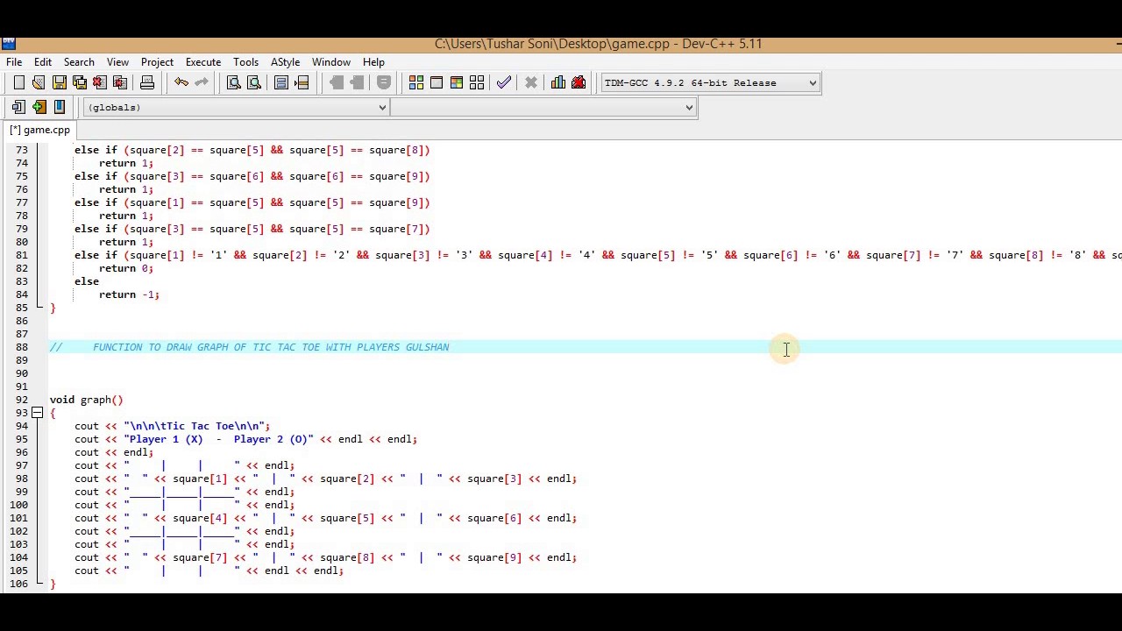Open Profile analysis bar-chart icon
The image size is (1122, 631).
click(558, 82)
